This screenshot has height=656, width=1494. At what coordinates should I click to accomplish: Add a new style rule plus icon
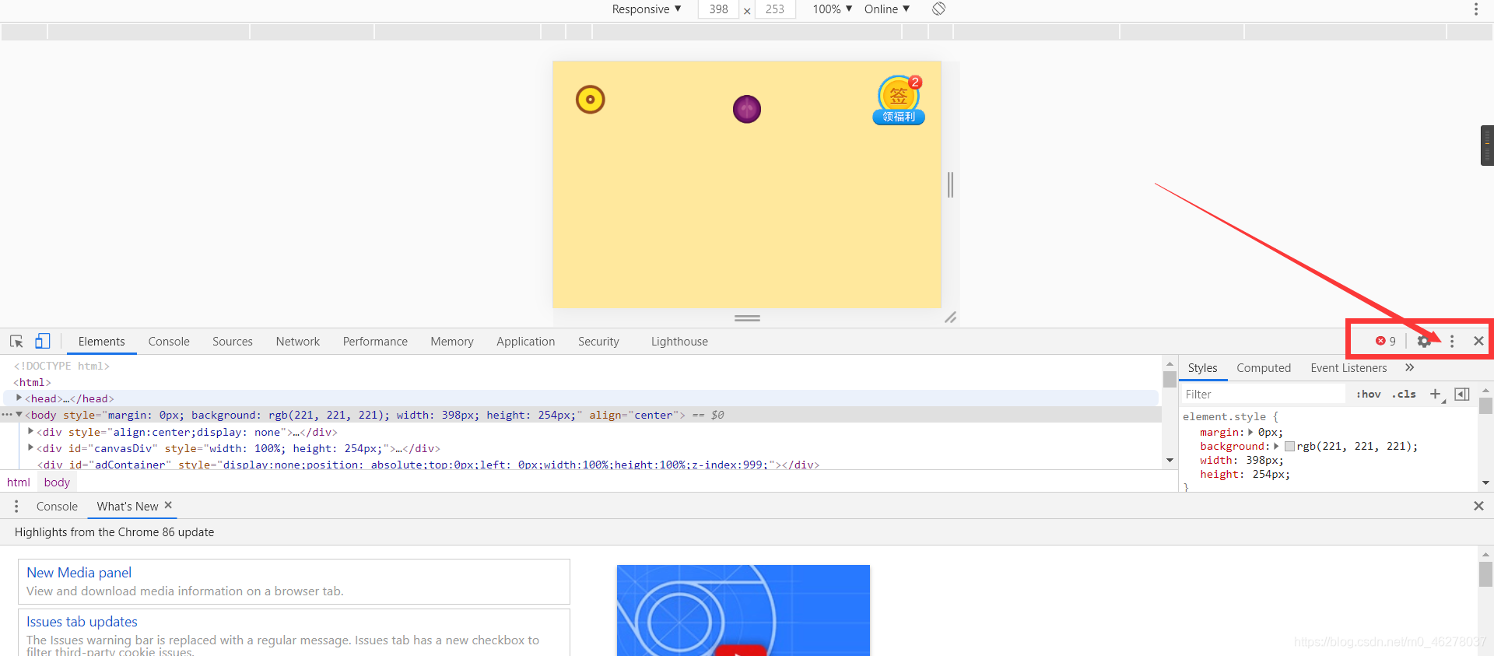pos(1436,395)
